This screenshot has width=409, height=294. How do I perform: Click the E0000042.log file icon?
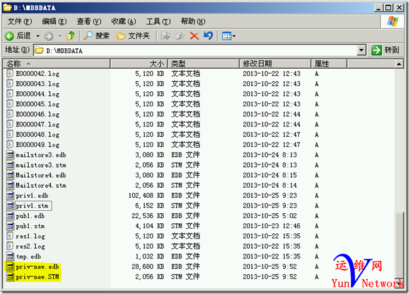[x=9, y=74]
